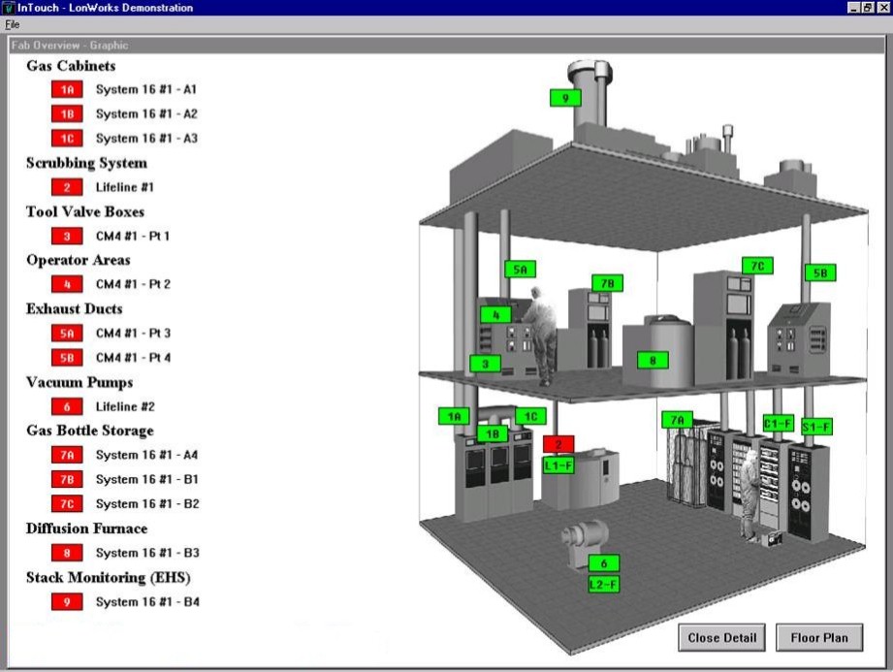Click the InTouch application icon in title bar
Viewport: 893px width, 672px height.
point(9,8)
